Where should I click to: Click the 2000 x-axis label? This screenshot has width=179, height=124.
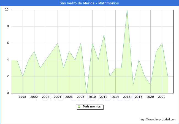pyautogui.click(x=34, y=97)
